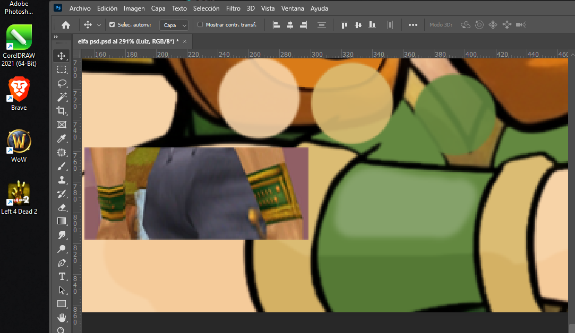The width and height of the screenshot is (575, 333).
Task: Select the Magic Wand tool
Action: pos(62,97)
